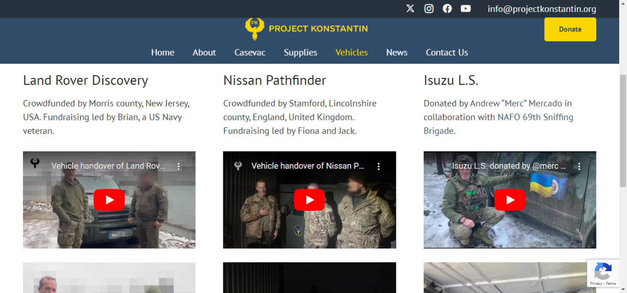Click 'Crowdfunded by Morris county' description text
This screenshot has width=627, height=293.
(106, 117)
